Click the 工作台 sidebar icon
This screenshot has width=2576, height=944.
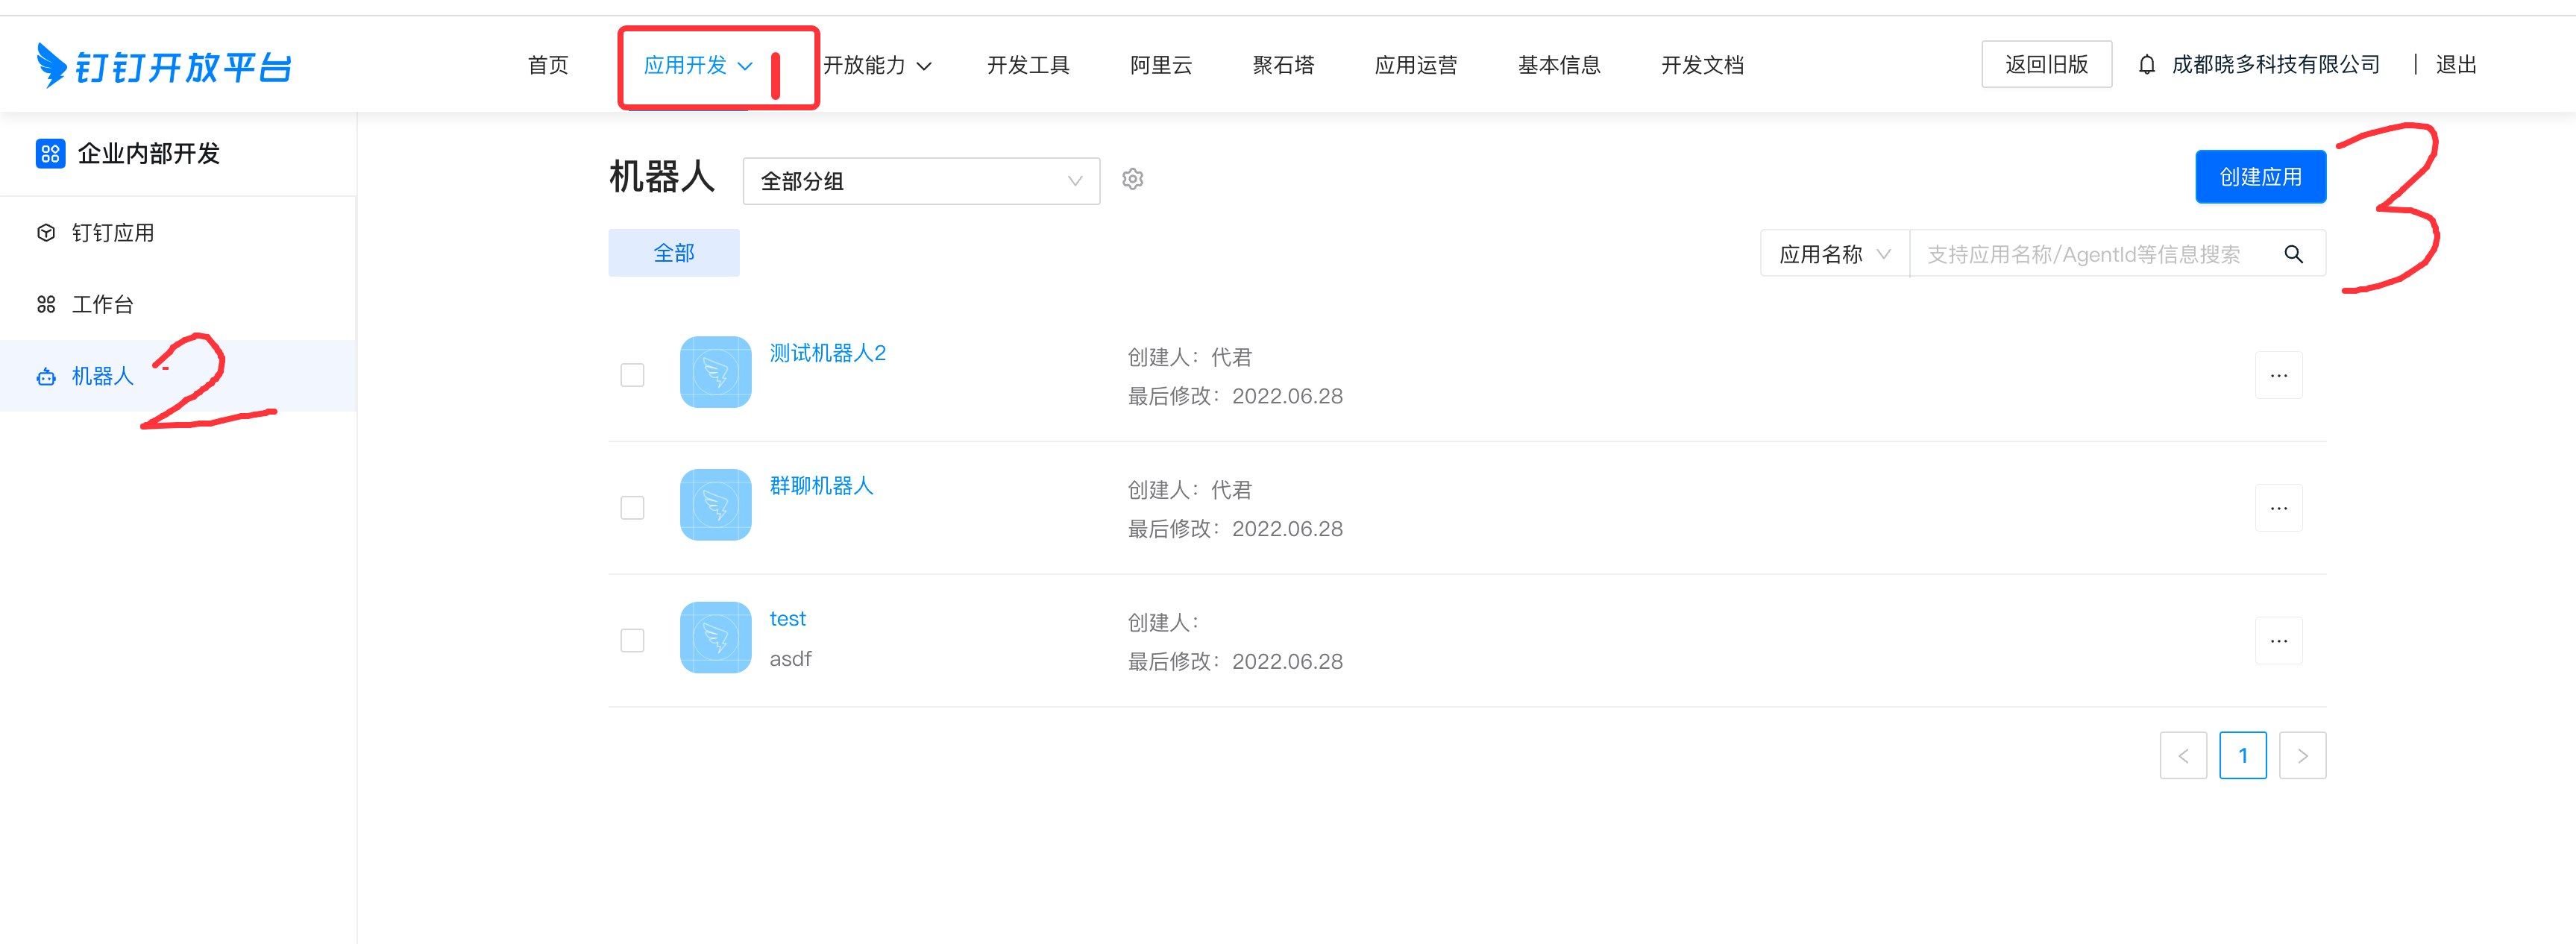[x=46, y=304]
